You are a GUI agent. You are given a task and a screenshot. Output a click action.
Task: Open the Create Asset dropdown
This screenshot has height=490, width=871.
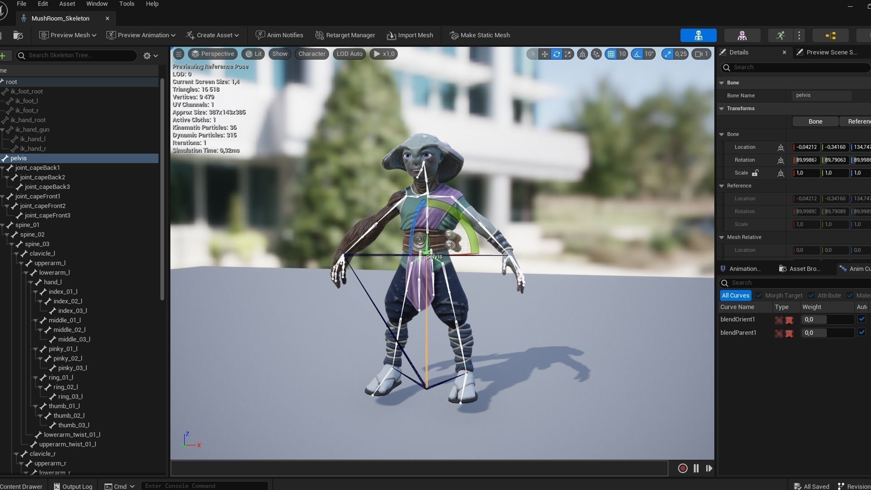(212, 35)
